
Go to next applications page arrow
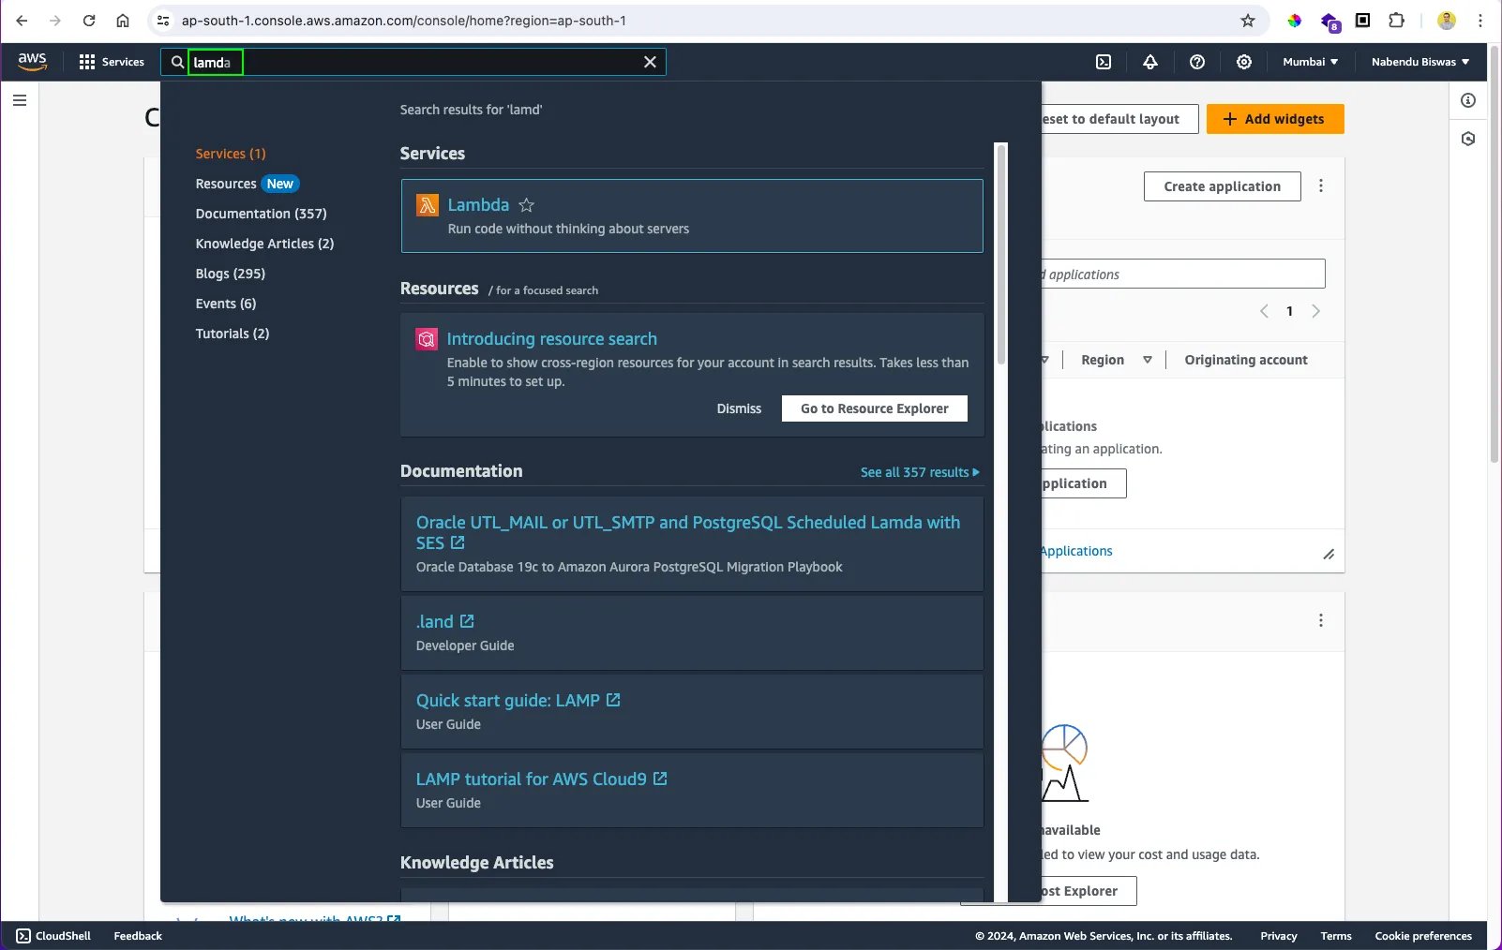pyautogui.click(x=1315, y=311)
